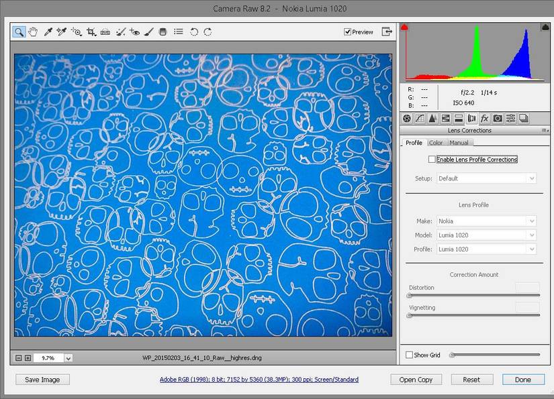Click the filename WP_20150203_16_41_10_Raw__highres.dng

(202, 357)
